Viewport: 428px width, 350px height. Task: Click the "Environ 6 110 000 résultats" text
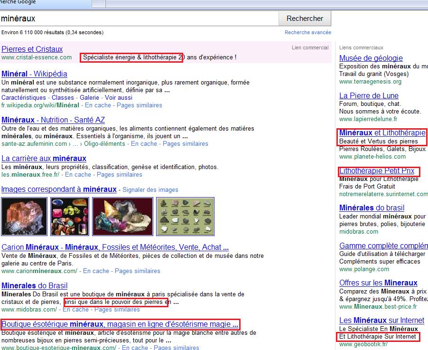52,32
